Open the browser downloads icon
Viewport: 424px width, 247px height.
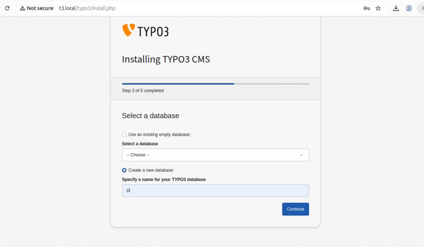pos(396,8)
